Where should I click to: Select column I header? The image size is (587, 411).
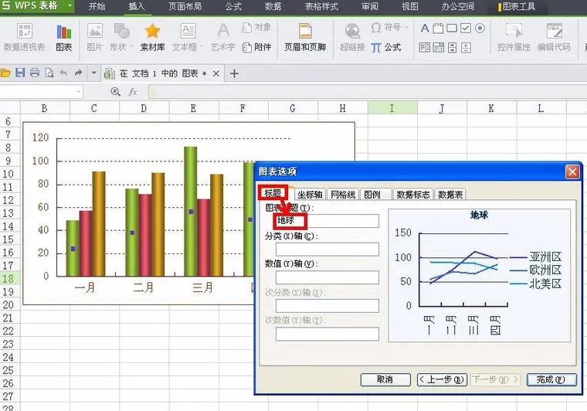click(392, 108)
